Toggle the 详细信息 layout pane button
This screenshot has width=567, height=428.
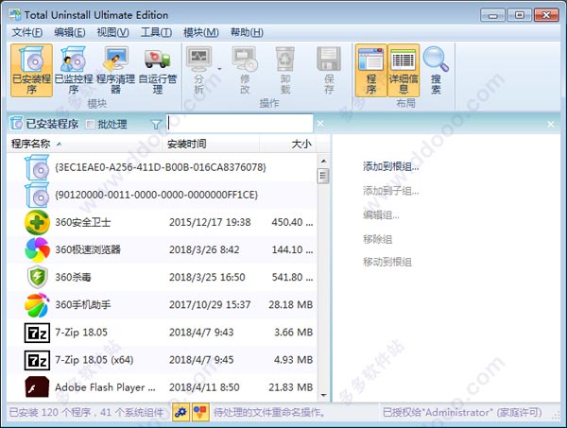coord(404,71)
